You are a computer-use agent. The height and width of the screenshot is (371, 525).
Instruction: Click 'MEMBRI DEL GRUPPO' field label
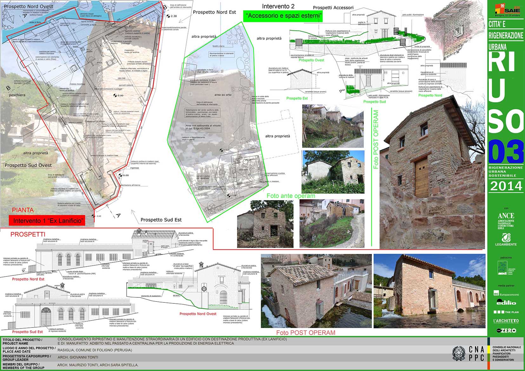(x=23, y=366)
